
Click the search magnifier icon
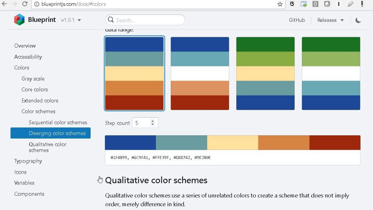pyautogui.click(x=111, y=20)
